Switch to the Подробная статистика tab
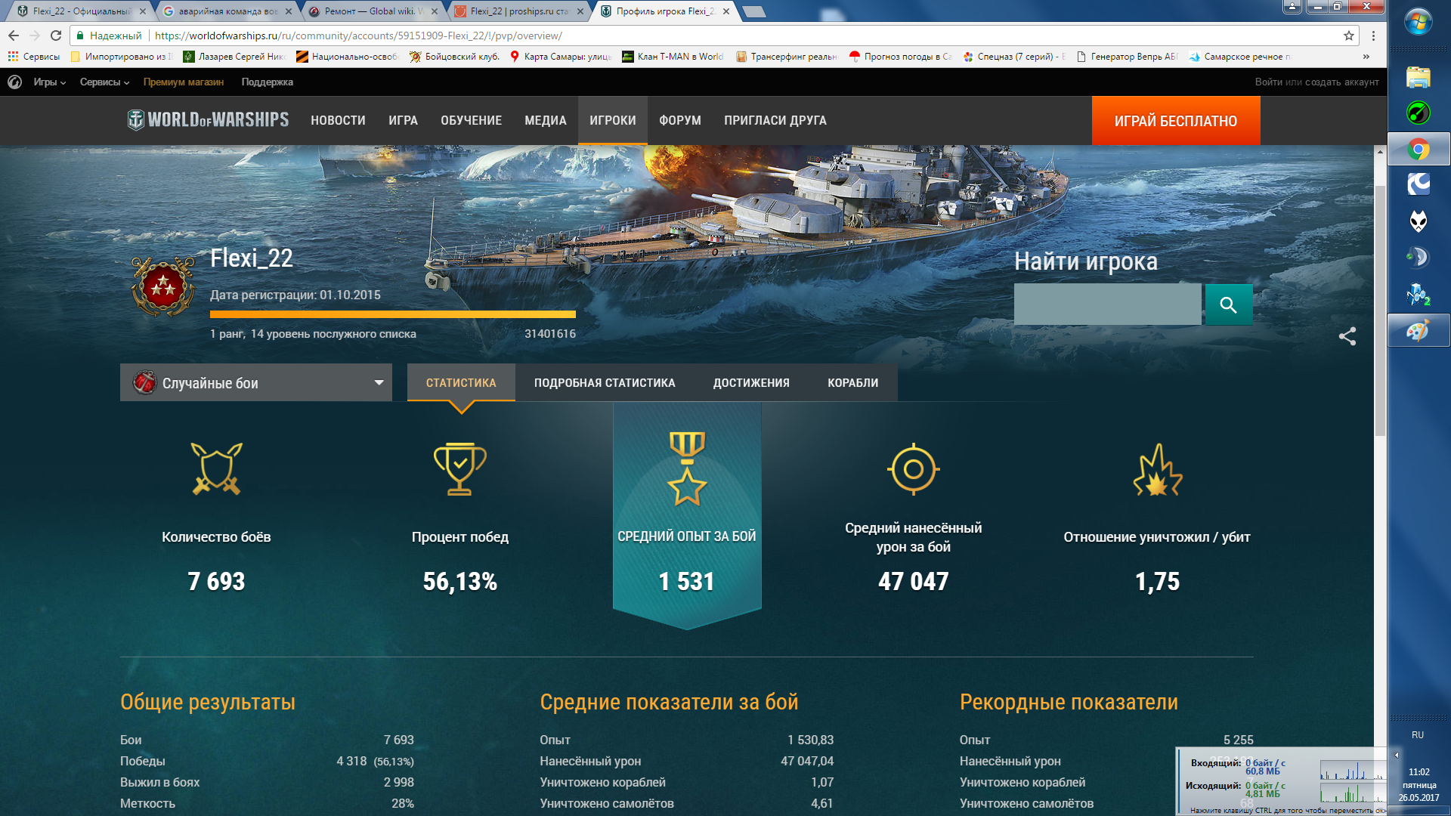The width and height of the screenshot is (1451, 816). (605, 383)
